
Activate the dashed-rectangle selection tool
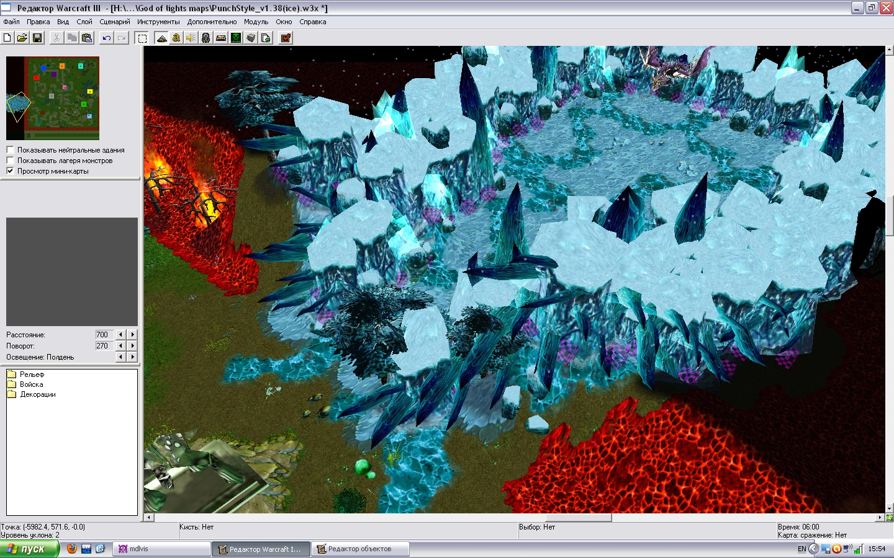[x=142, y=38]
